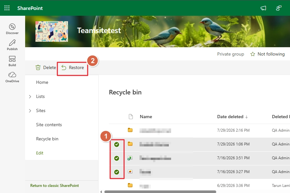The width and height of the screenshot is (290, 193).
Task: Click the star Not following icon
Action: 253,54
